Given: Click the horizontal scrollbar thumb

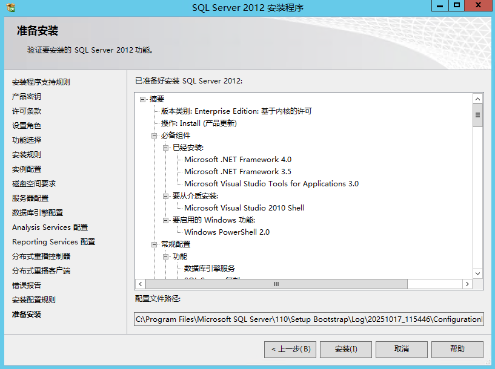Looking at the screenshot, I should [276, 284].
